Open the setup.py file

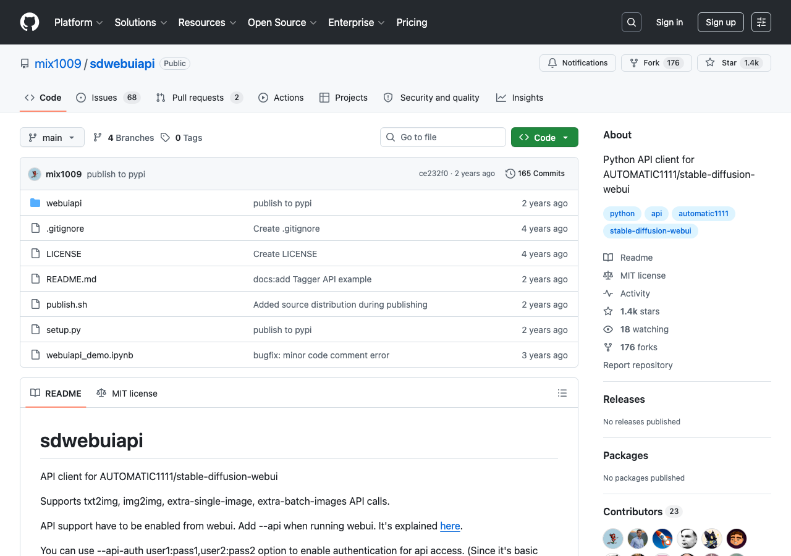[64, 330]
